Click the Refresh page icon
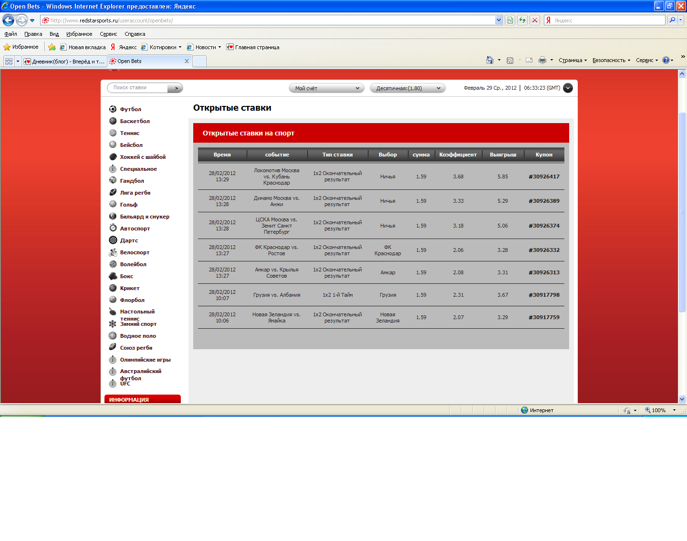This screenshot has height=541, width=687. (x=522, y=20)
